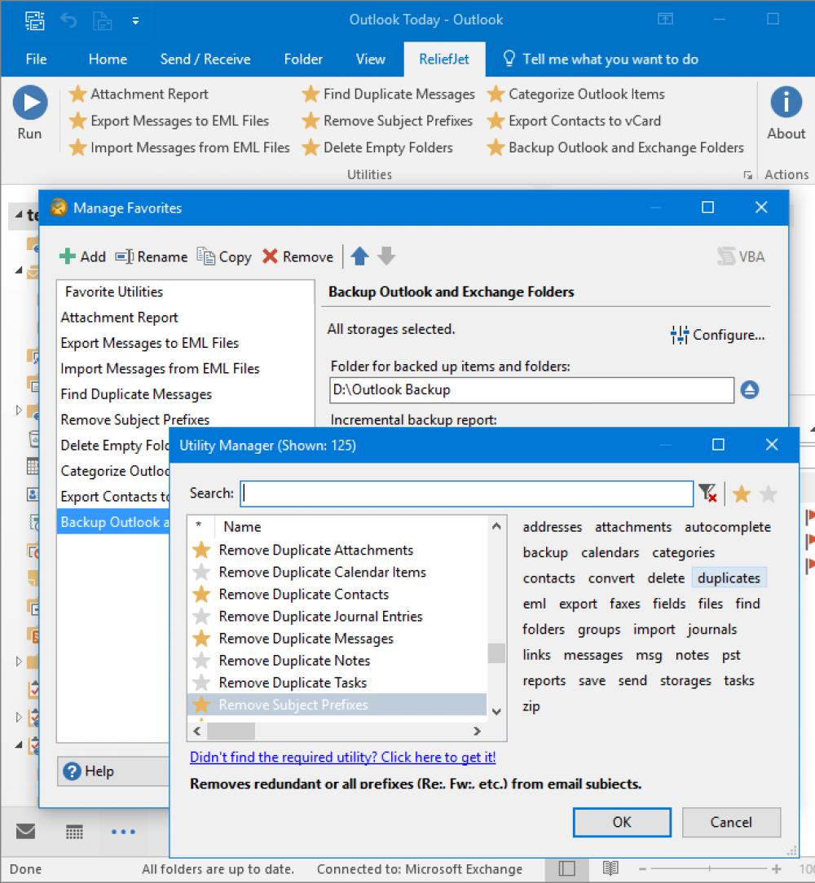Viewport: 815px width, 883px height.
Task: Click the eject icon next to the backup folder path
Action: click(749, 390)
